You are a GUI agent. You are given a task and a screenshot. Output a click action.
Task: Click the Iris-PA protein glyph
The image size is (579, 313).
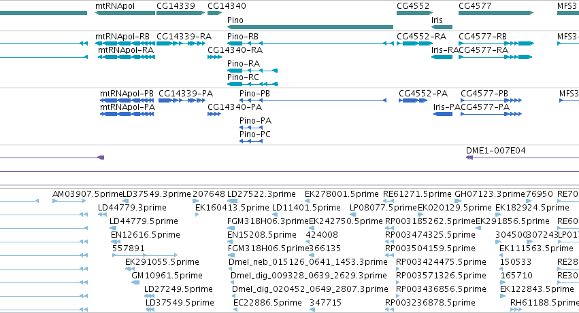pyautogui.click(x=443, y=114)
